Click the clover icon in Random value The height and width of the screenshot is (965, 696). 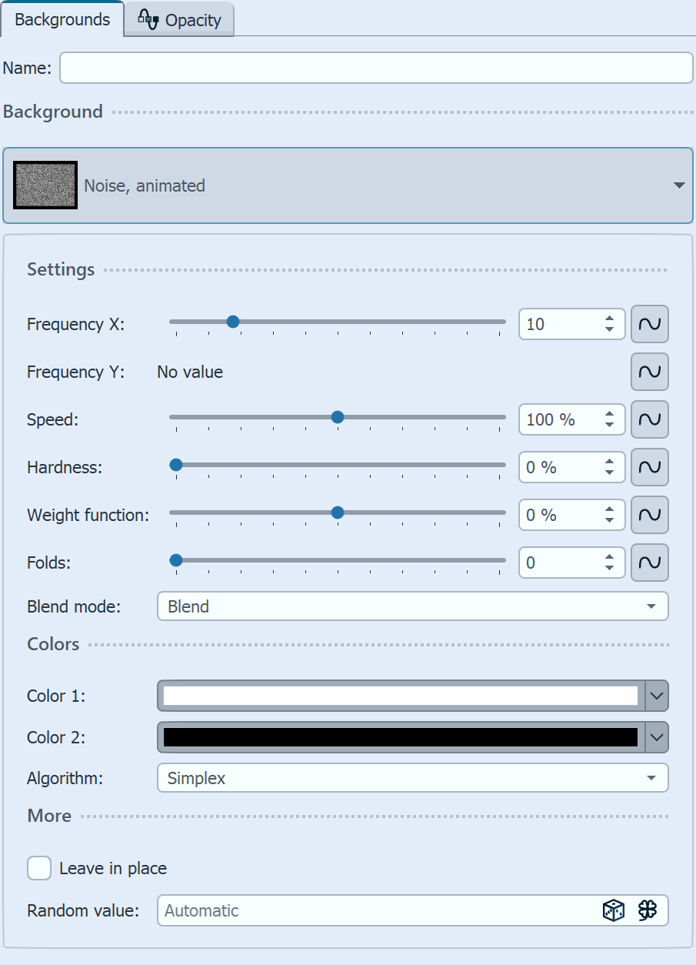[648, 910]
